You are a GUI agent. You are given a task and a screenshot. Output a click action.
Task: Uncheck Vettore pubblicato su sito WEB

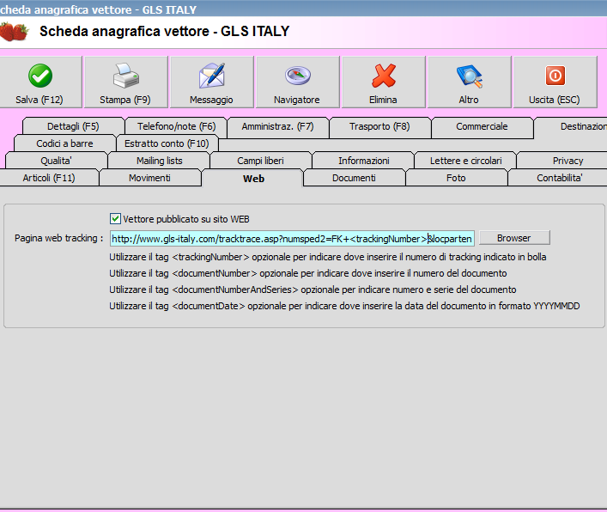(115, 219)
